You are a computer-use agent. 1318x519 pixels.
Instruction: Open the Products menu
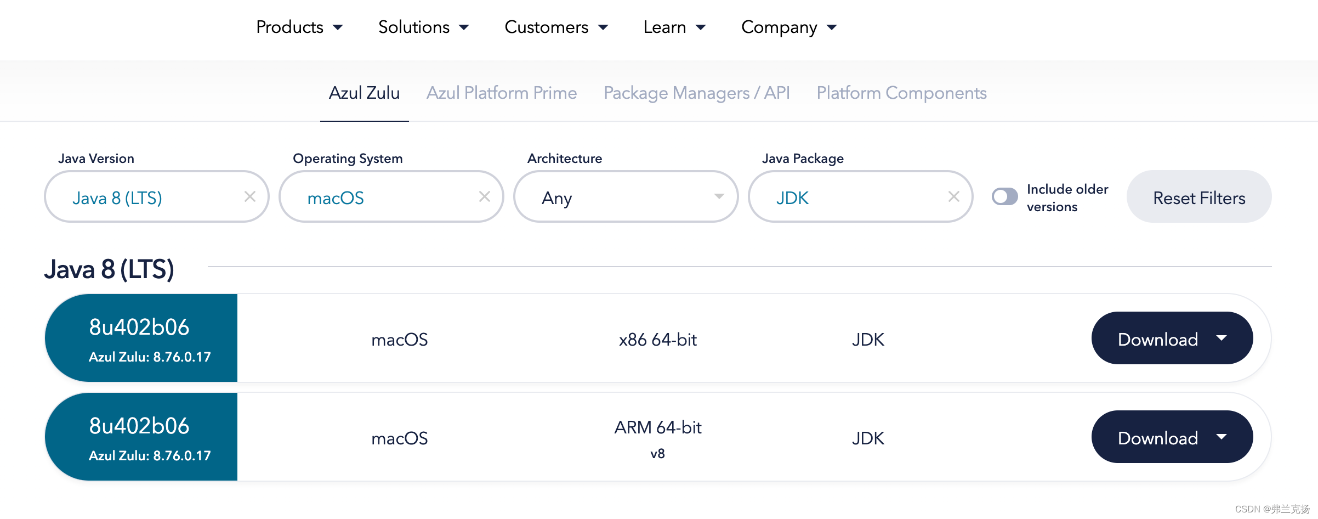tap(299, 27)
